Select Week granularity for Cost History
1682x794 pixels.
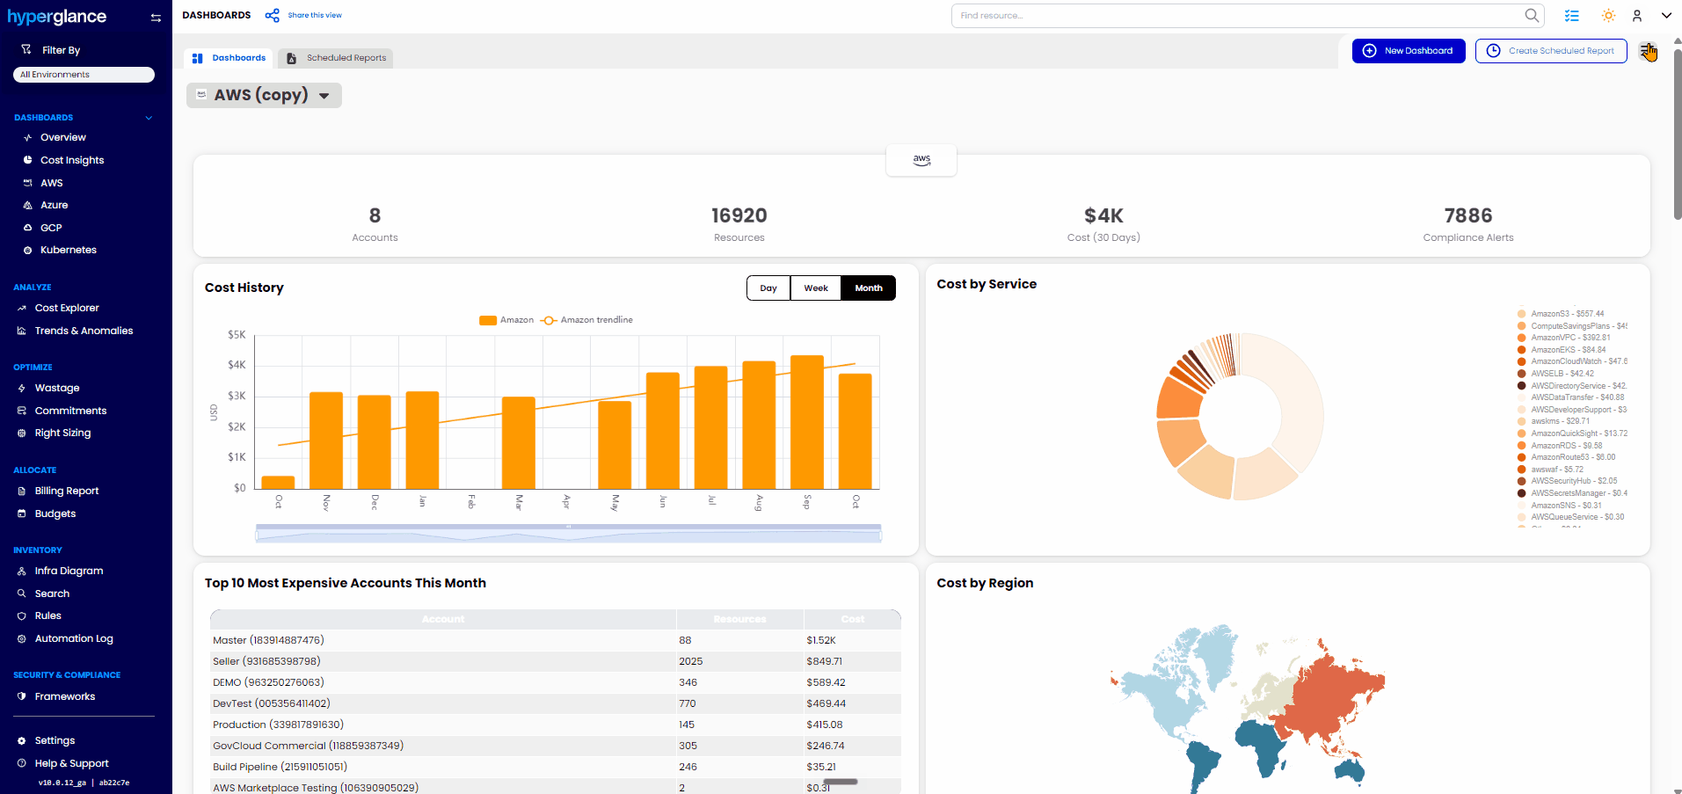[x=816, y=288]
